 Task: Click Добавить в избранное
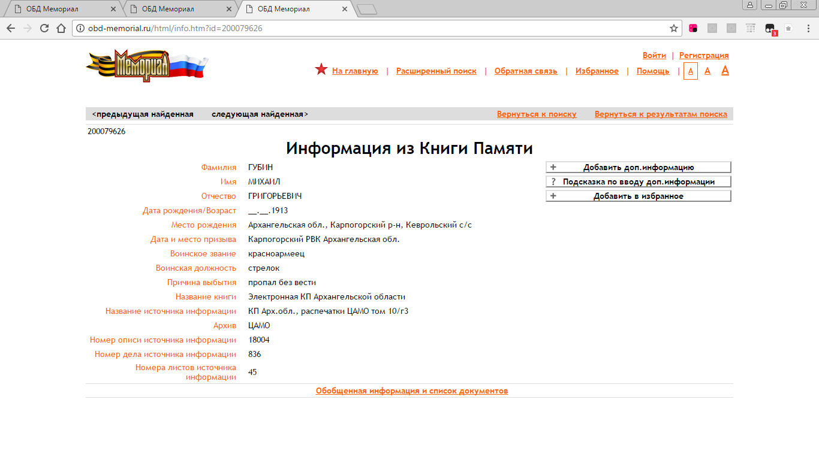coord(639,196)
